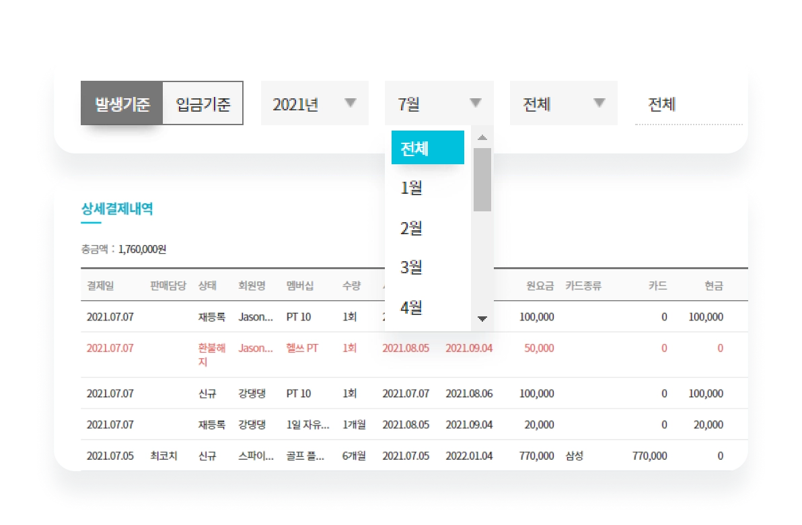Open the 전체 dropdown beside the 7월 month dropdown
This screenshot has height=525, width=802.
pyautogui.click(x=564, y=103)
